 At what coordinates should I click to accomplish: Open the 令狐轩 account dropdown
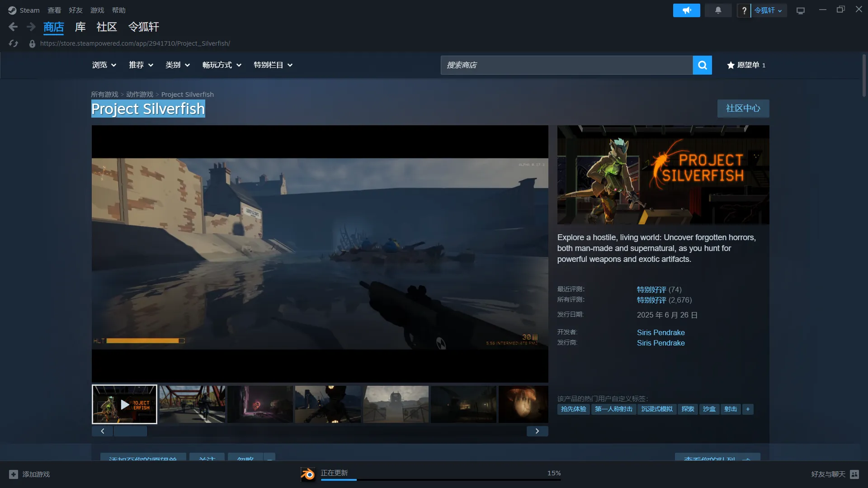pos(768,10)
